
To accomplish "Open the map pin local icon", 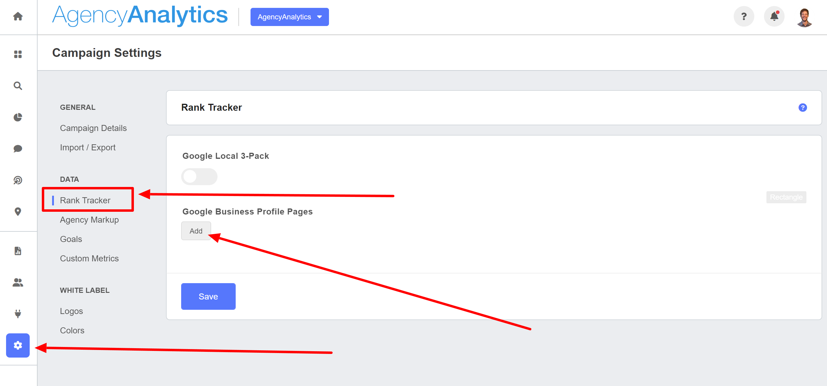I will pyautogui.click(x=18, y=211).
